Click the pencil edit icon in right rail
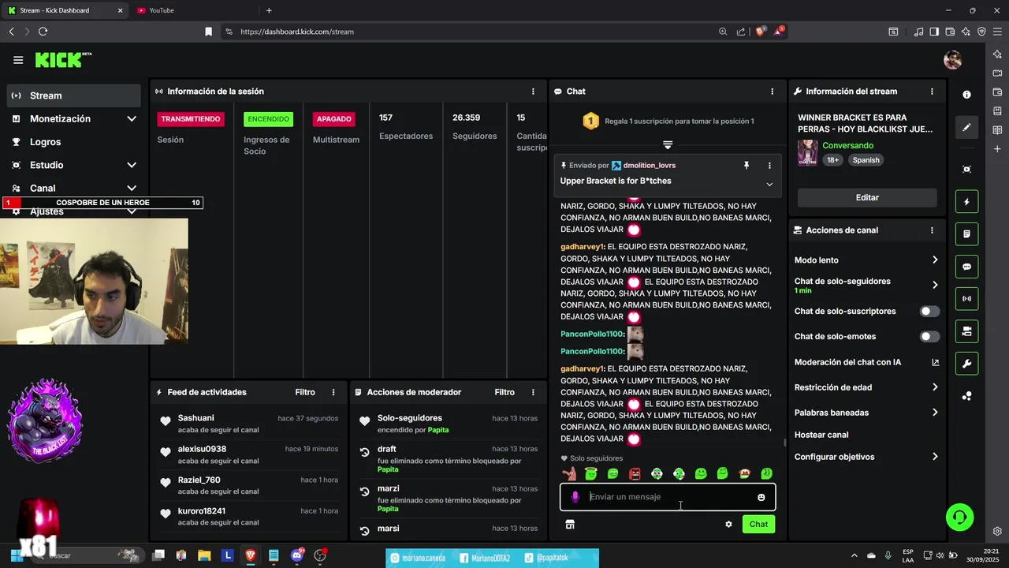 (967, 127)
